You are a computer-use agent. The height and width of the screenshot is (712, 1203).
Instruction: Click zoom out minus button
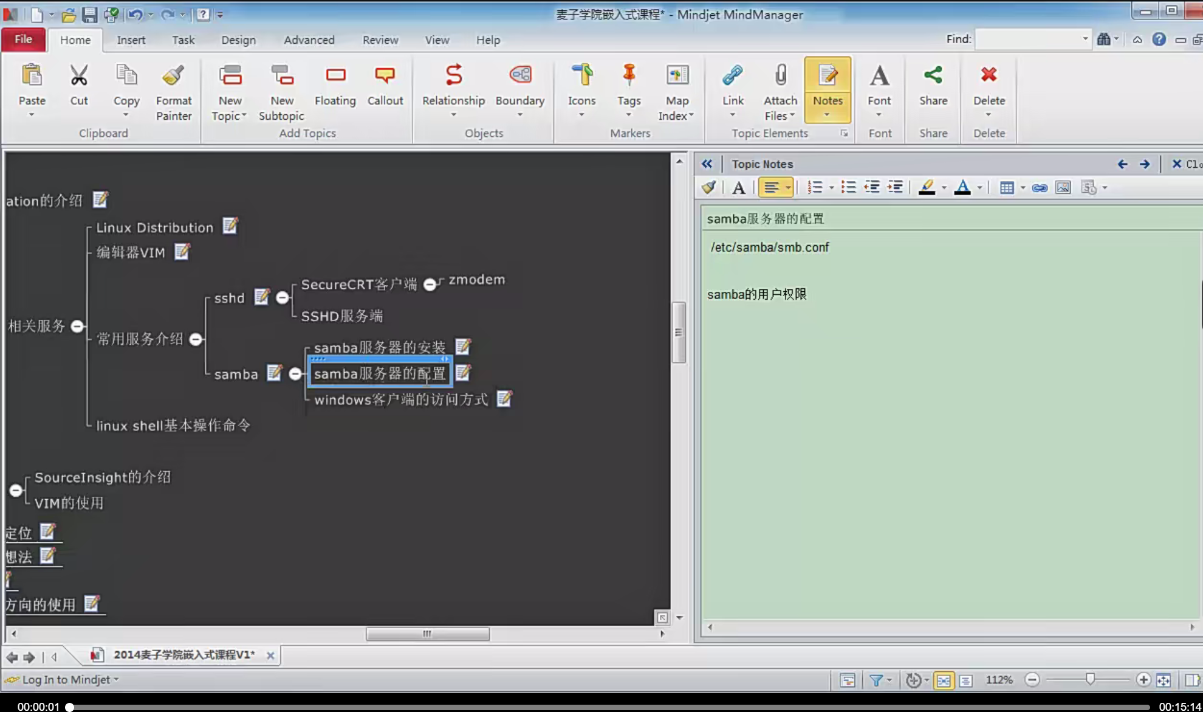[1032, 680]
